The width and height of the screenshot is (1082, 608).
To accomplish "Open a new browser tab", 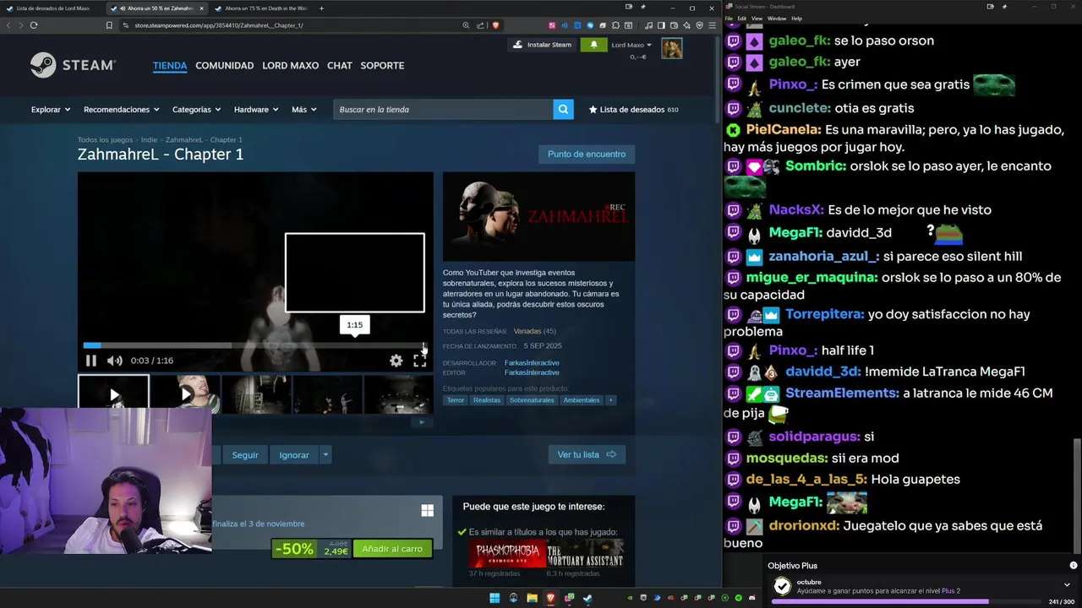I will (x=321, y=8).
